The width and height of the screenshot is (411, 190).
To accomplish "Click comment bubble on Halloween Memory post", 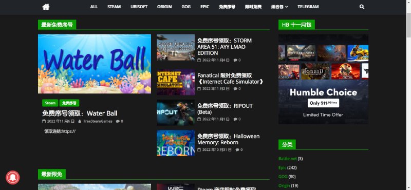I will (x=237, y=149).
